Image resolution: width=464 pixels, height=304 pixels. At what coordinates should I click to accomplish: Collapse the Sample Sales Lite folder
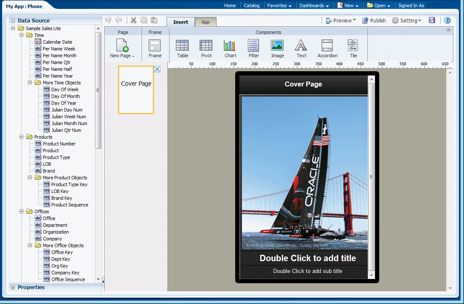(13, 28)
